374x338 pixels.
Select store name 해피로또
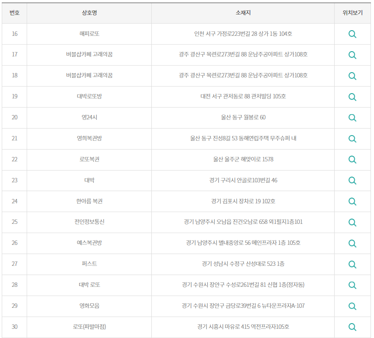(x=89, y=34)
